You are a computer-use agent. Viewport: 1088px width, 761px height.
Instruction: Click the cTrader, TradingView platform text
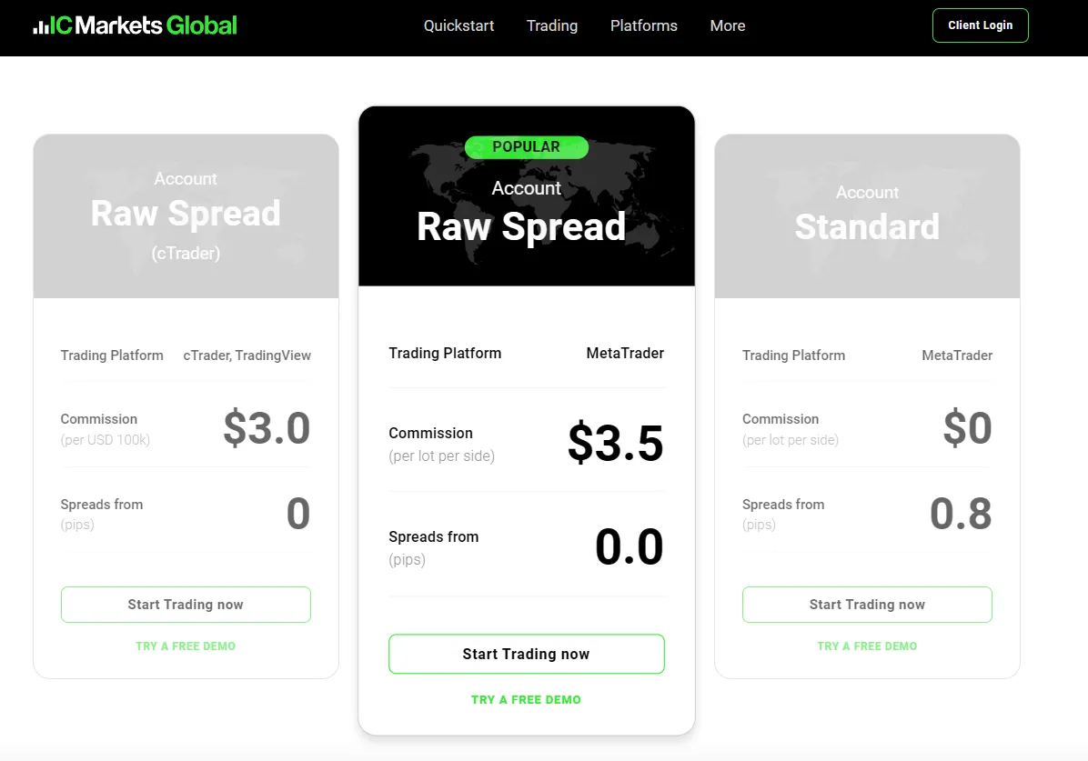point(247,355)
